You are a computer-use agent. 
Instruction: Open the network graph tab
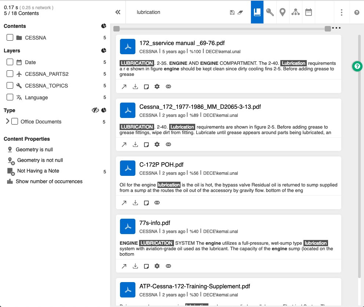295,12
